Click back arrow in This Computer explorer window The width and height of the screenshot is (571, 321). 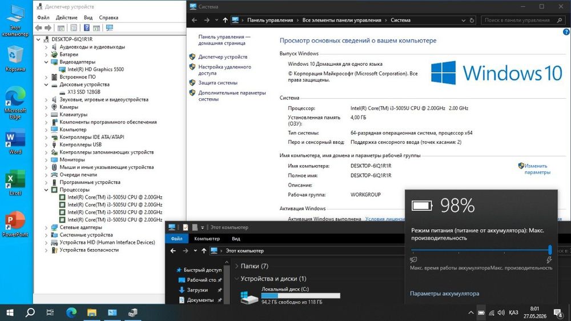click(x=173, y=251)
